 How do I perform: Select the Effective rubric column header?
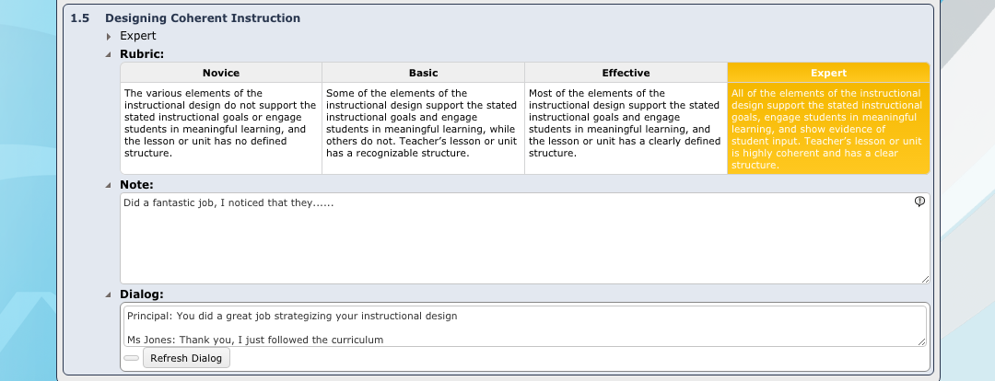pyautogui.click(x=626, y=73)
